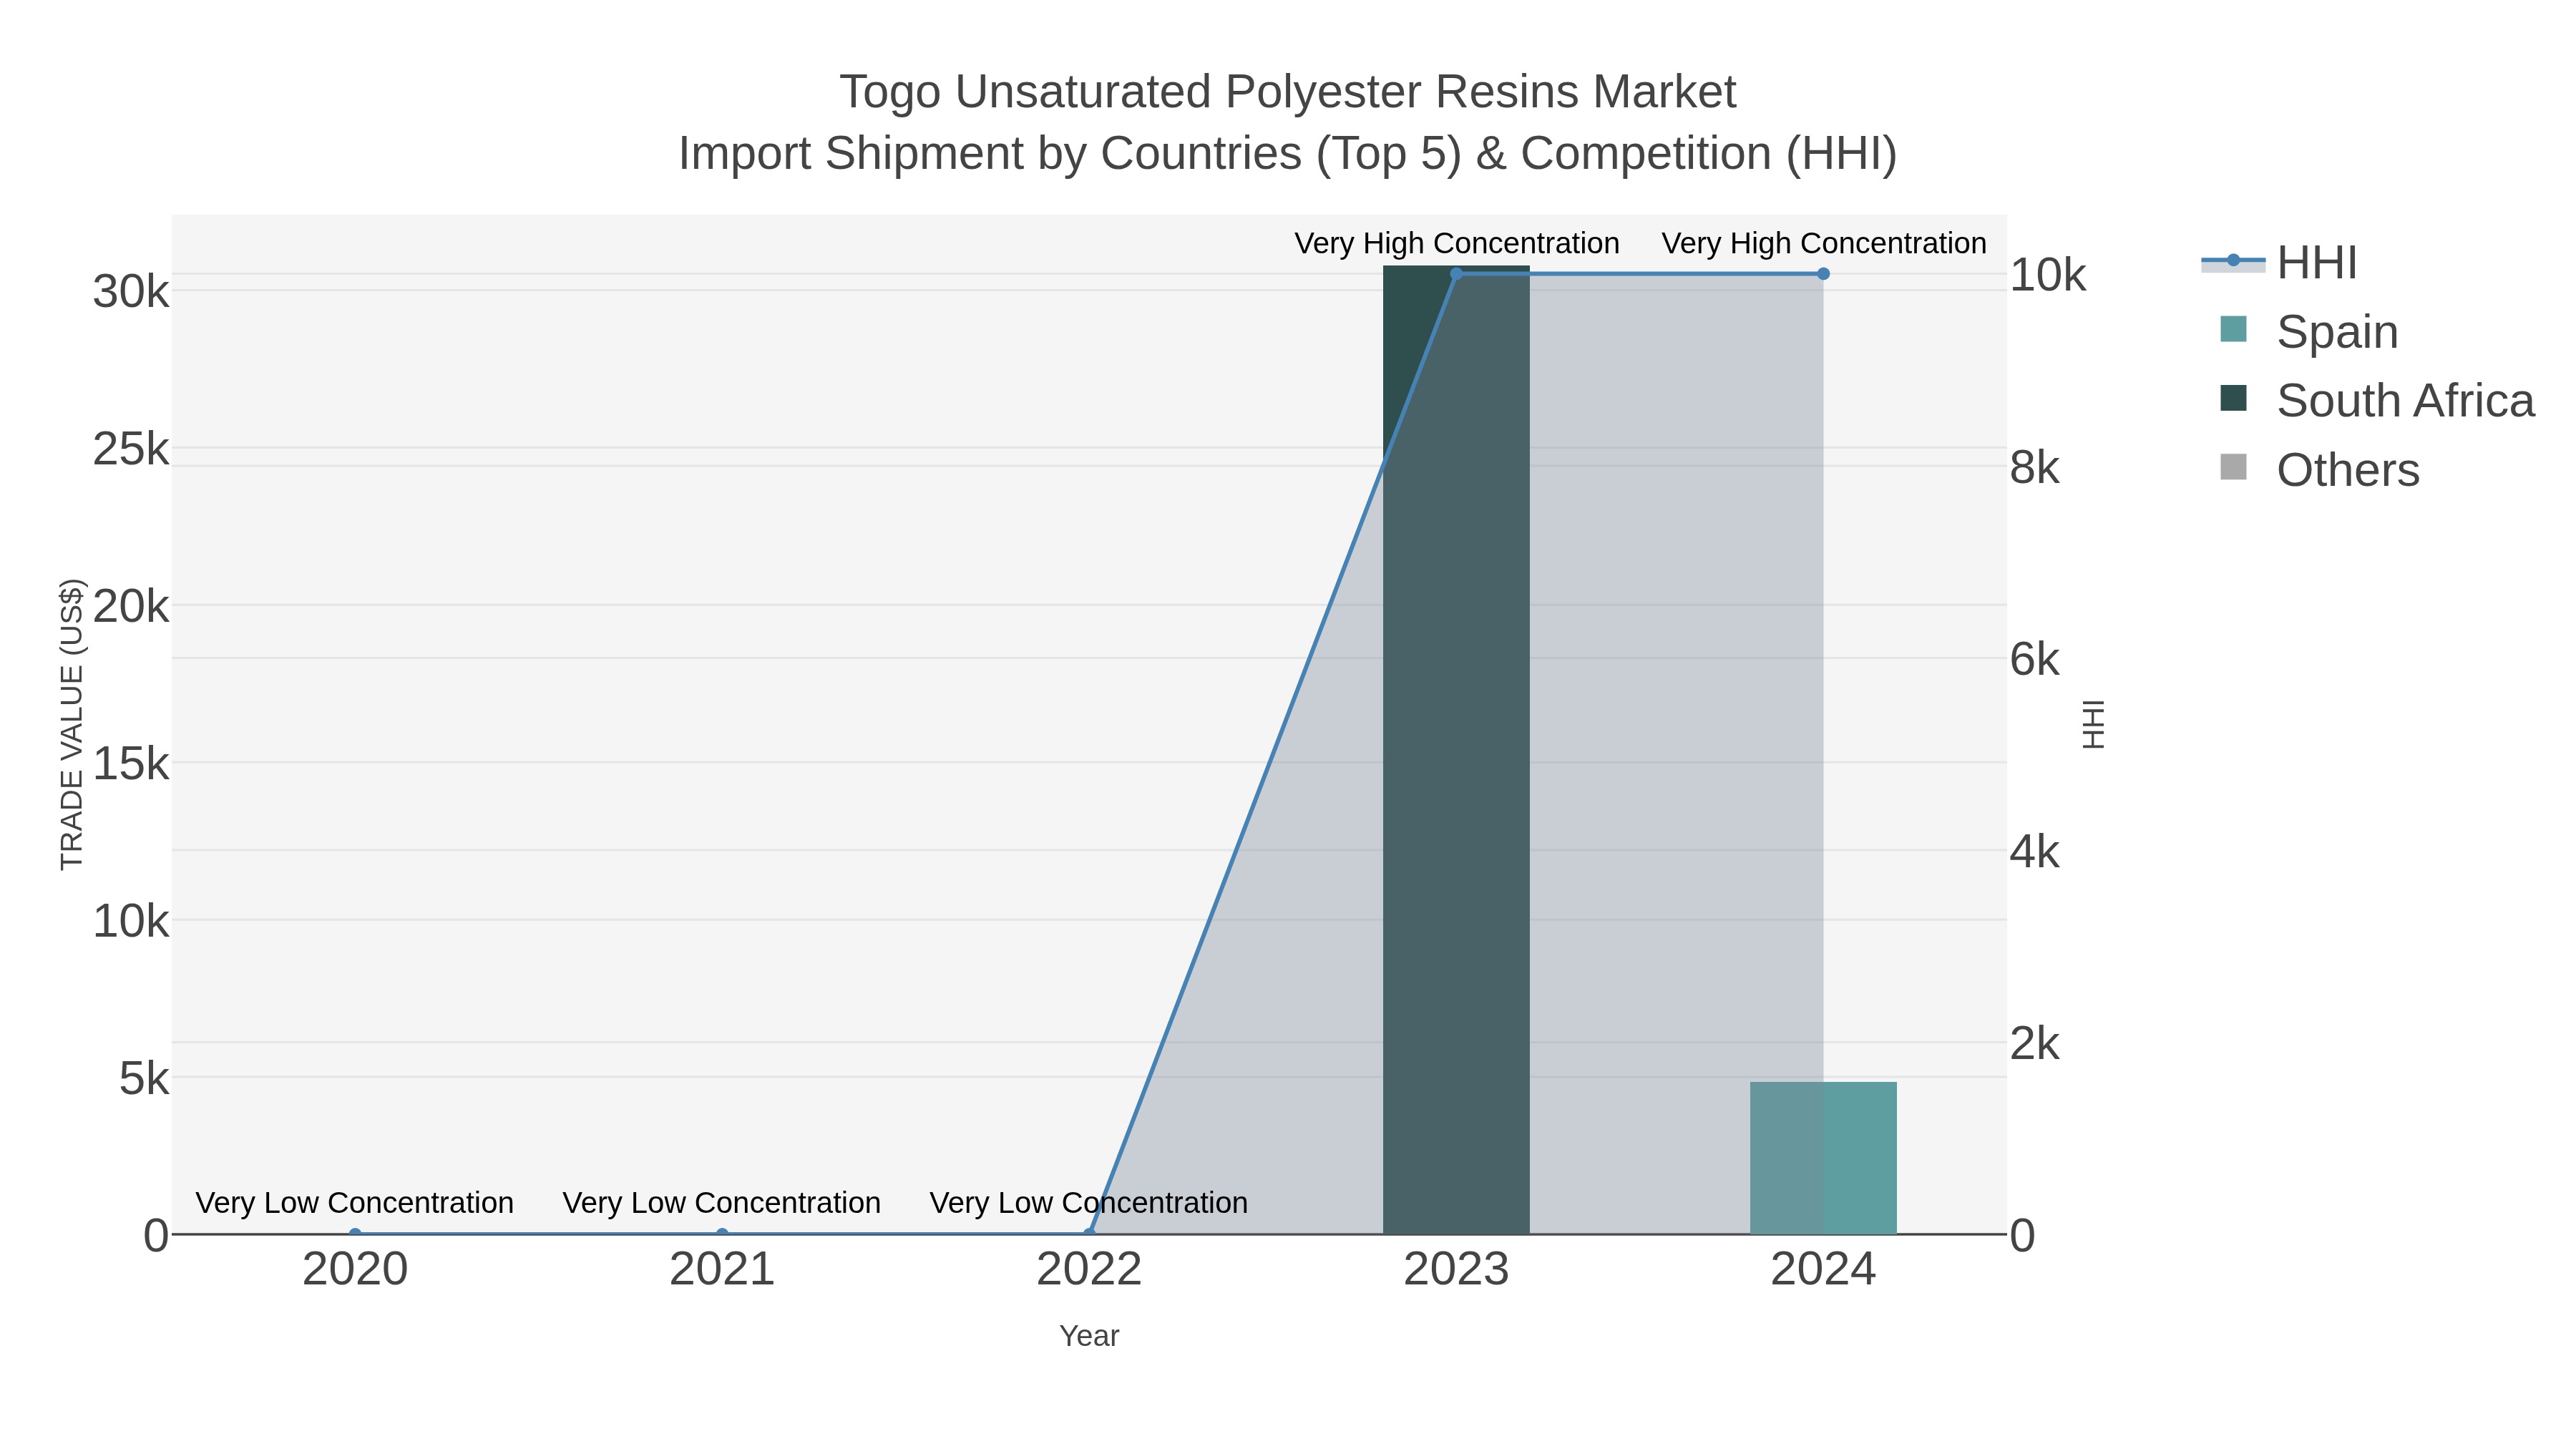Select the 2023 South Africa bar
This screenshot has width=2576, height=1449.
click(x=1456, y=750)
